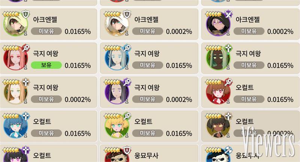Viewport: 300px width, 162px height.
Task: Click 미보유 badge on green-hooded 아크엔젤 card
Action: 46,31
